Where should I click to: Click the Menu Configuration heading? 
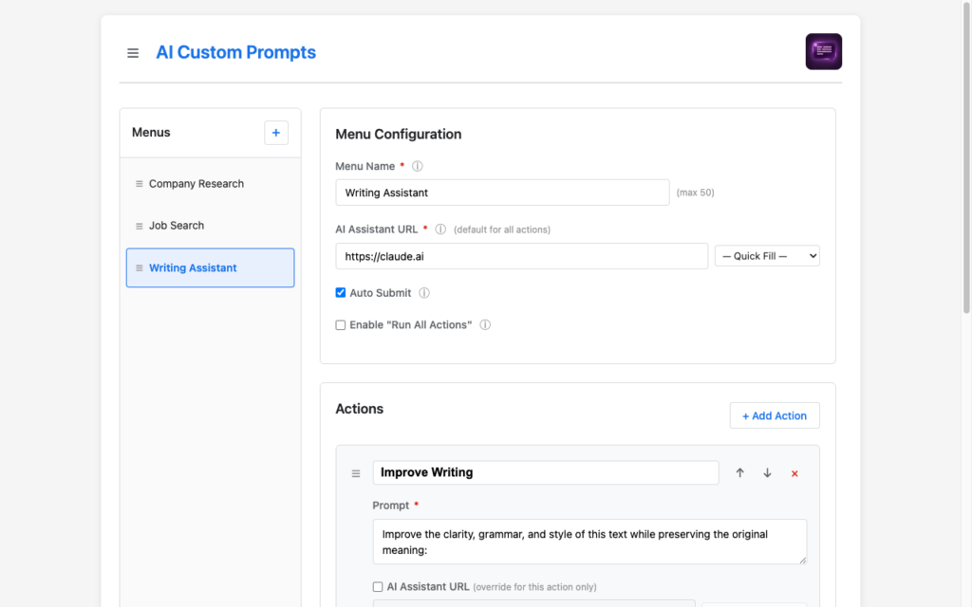[x=398, y=135]
